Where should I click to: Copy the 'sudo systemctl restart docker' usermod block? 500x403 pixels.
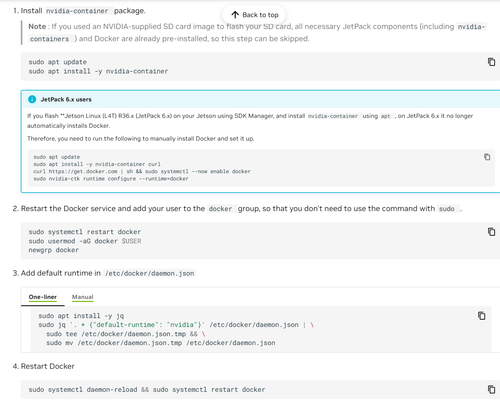click(x=491, y=232)
